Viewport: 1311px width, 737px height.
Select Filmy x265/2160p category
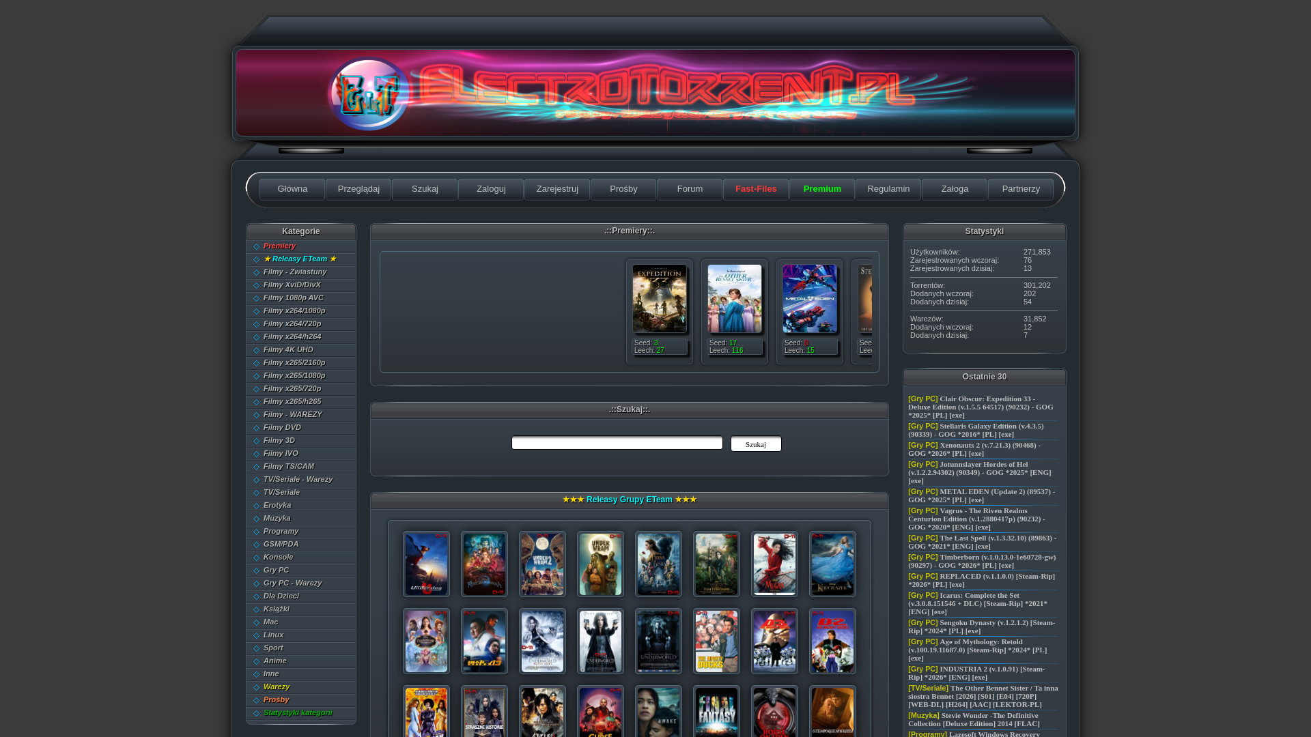tap(294, 362)
